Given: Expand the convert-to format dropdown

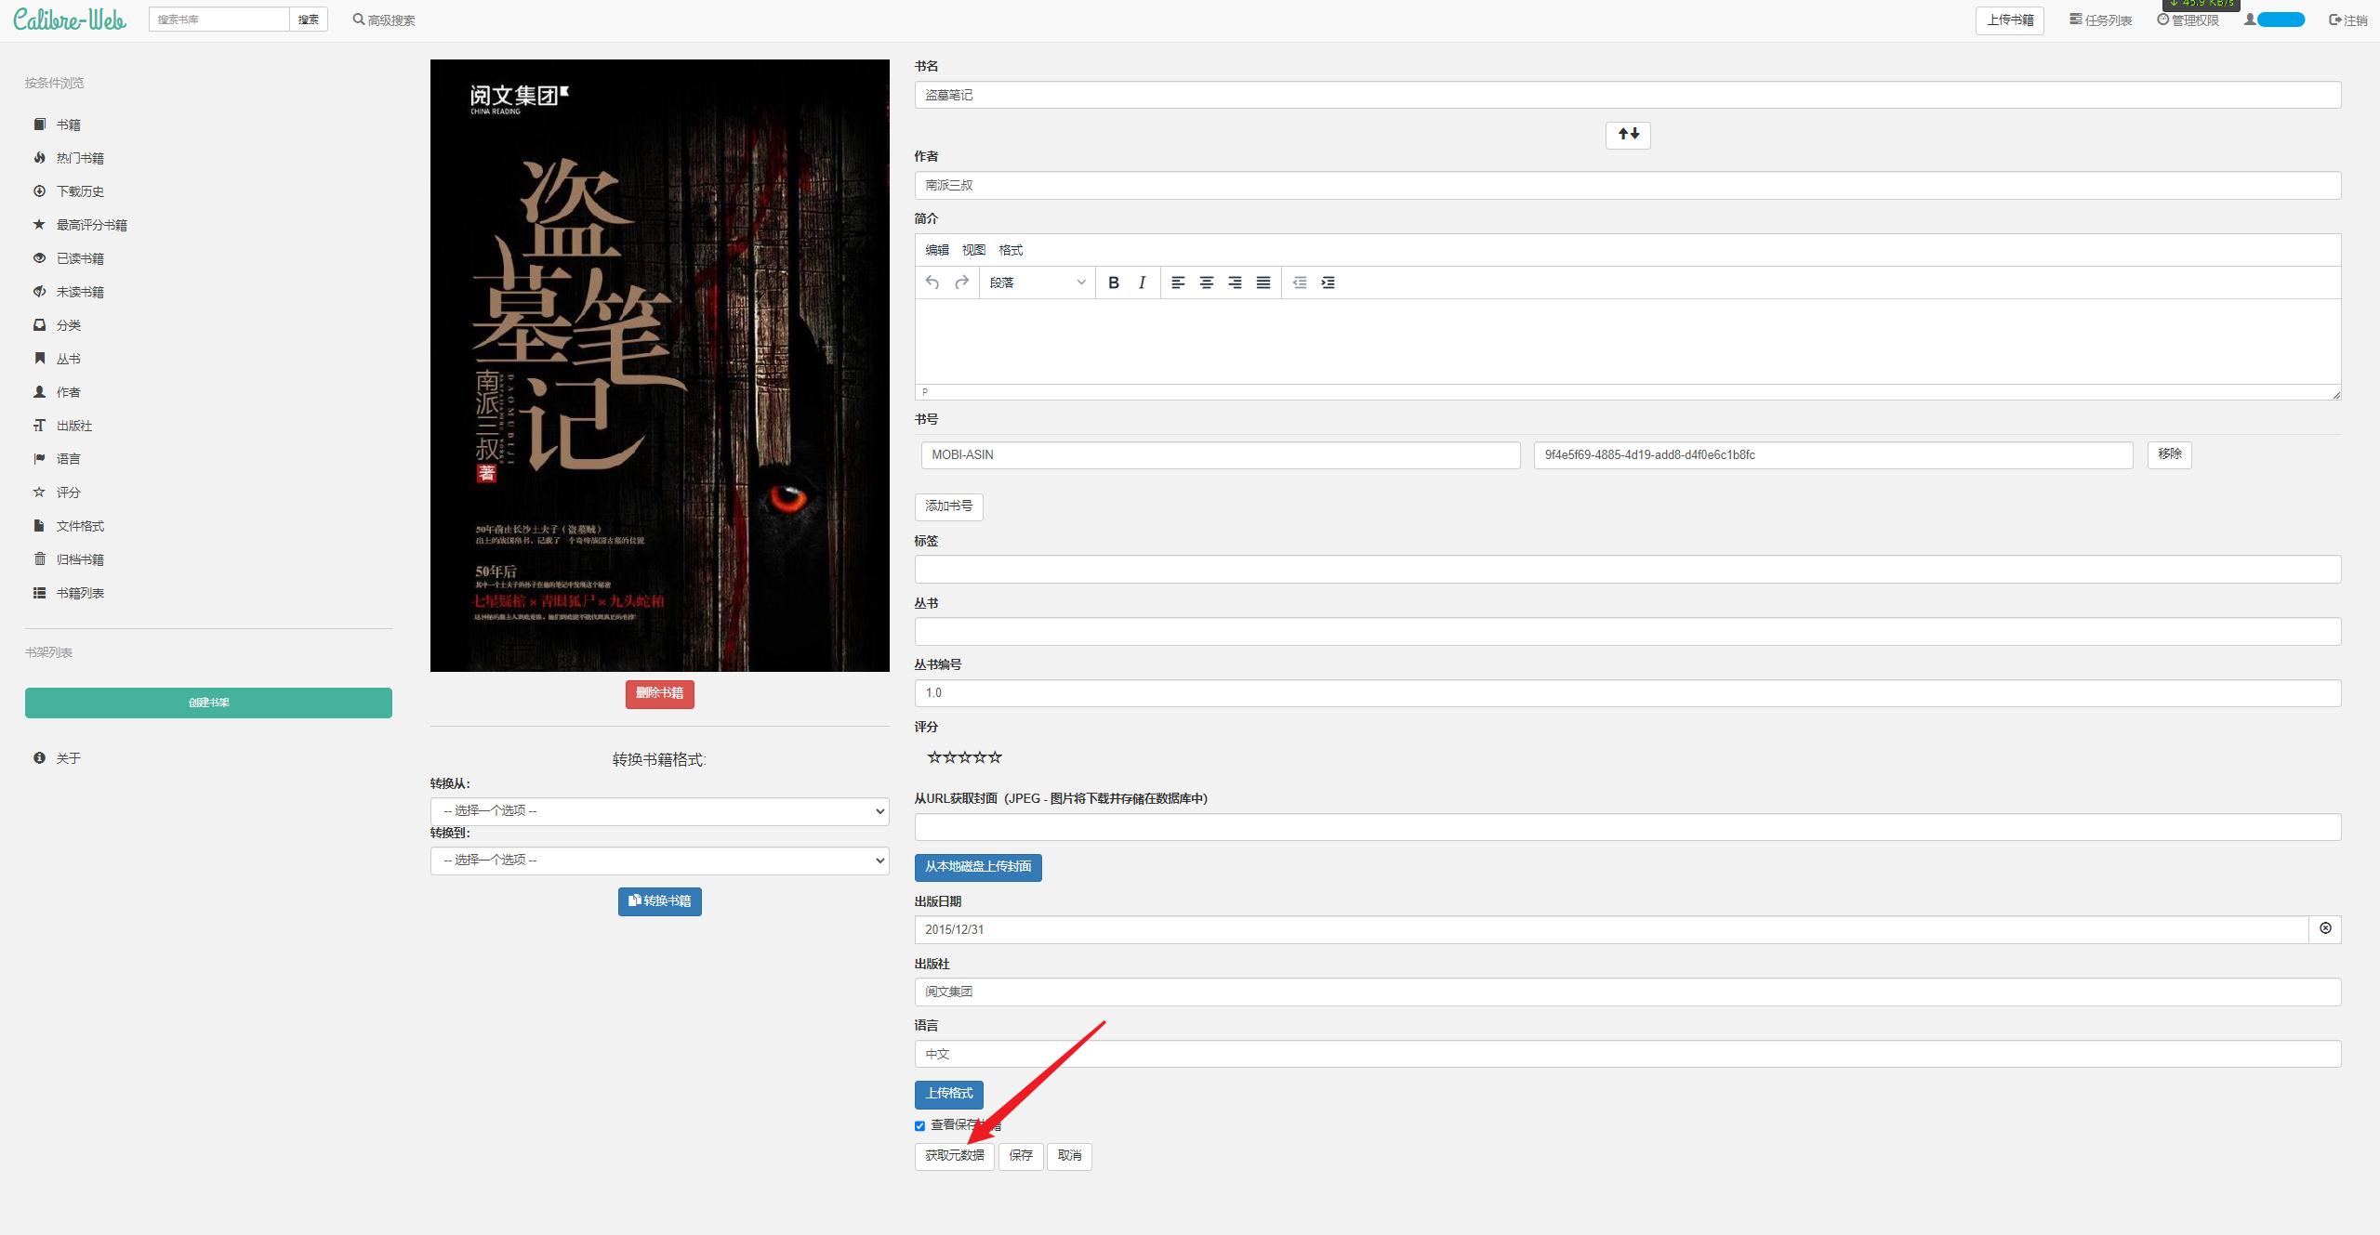Looking at the screenshot, I should pyautogui.click(x=659, y=861).
